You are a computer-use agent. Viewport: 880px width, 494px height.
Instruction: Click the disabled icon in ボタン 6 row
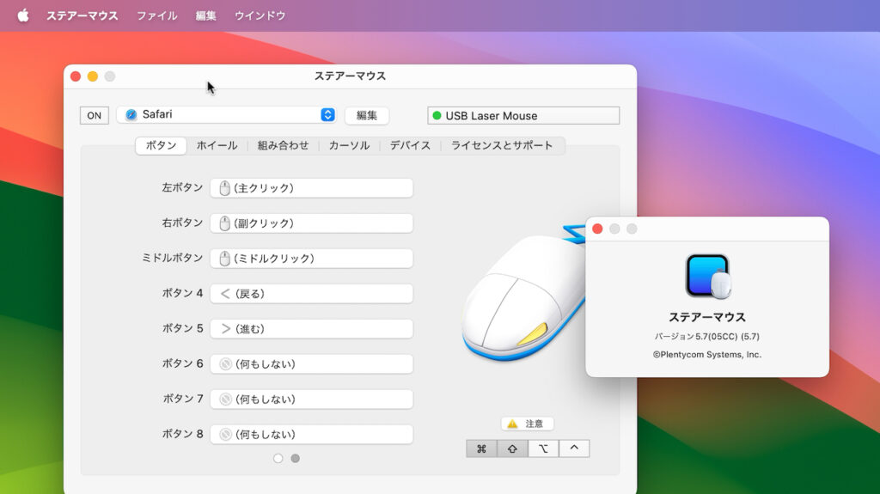pyautogui.click(x=226, y=364)
